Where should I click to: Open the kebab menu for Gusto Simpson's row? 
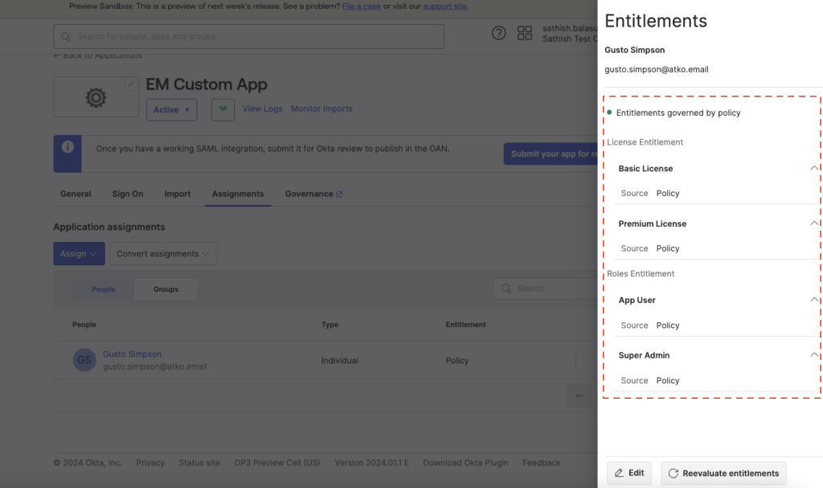click(x=575, y=360)
